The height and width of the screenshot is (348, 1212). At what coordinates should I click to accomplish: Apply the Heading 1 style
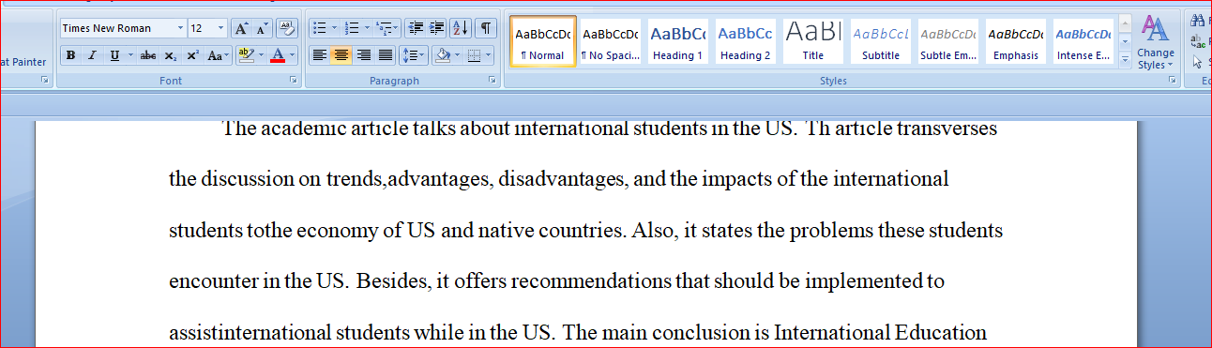tap(677, 41)
